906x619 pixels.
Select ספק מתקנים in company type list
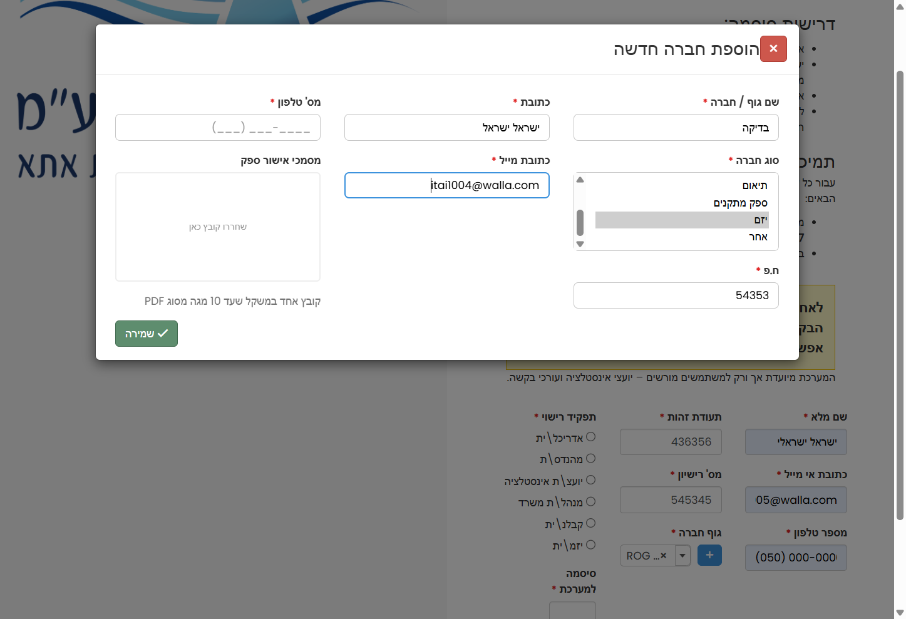coord(682,203)
